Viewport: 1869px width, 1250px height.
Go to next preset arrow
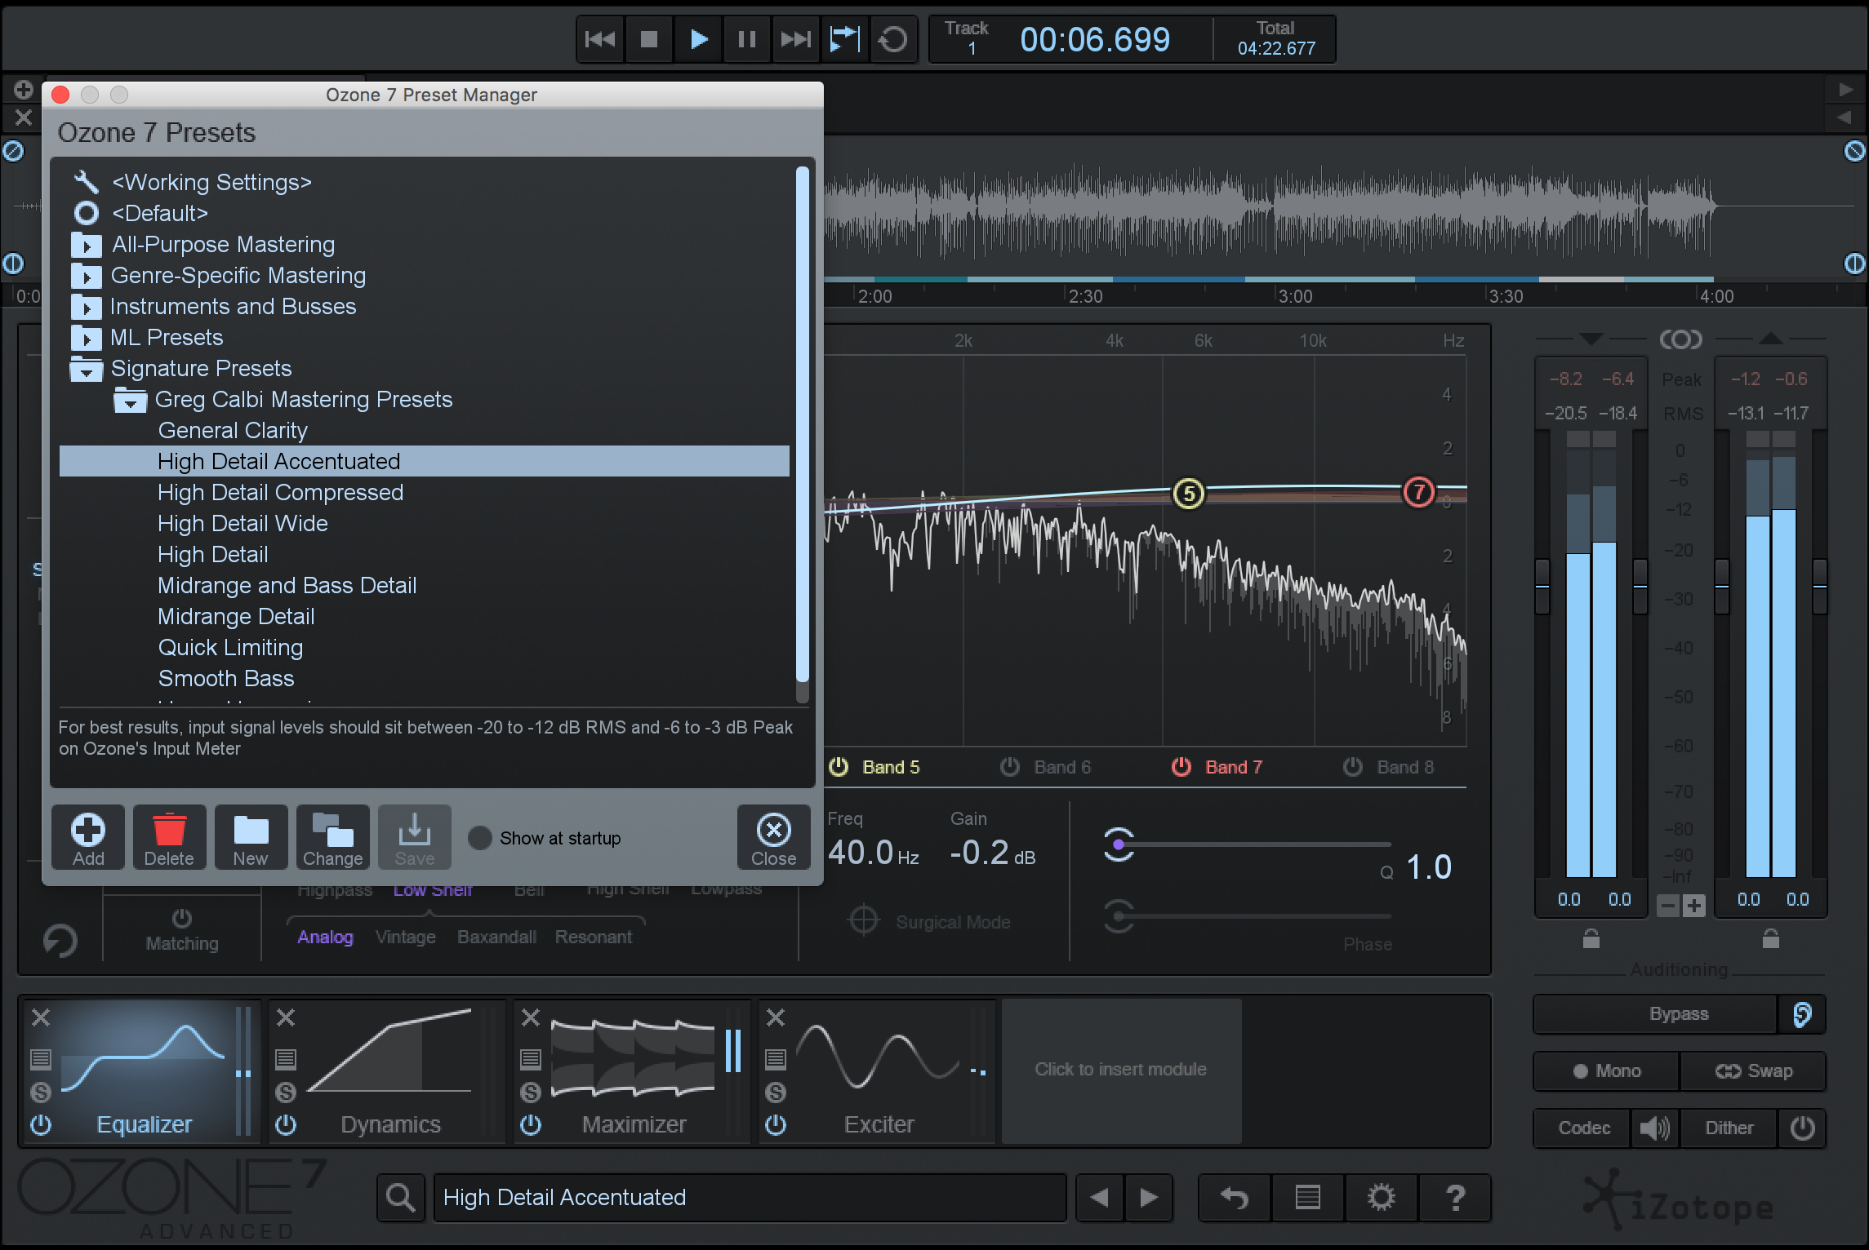tap(1149, 1198)
